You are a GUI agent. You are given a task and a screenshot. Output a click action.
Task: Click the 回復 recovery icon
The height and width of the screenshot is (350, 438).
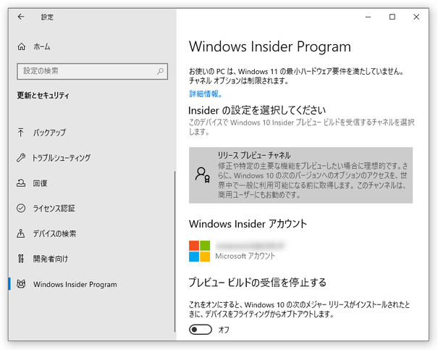(x=21, y=183)
